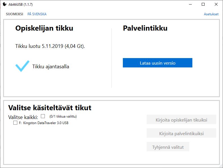Click the 0/1 tikkua valittu counter
223x168 pixels.
pyautogui.click(x=63, y=116)
